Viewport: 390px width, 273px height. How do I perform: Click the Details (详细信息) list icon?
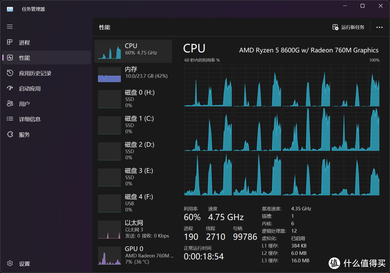10,119
